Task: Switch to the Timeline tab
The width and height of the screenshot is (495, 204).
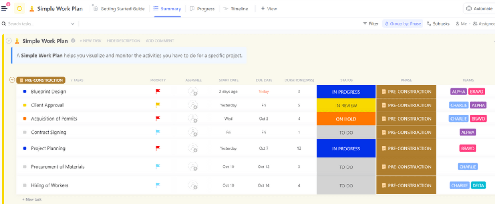Action: click(236, 9)
